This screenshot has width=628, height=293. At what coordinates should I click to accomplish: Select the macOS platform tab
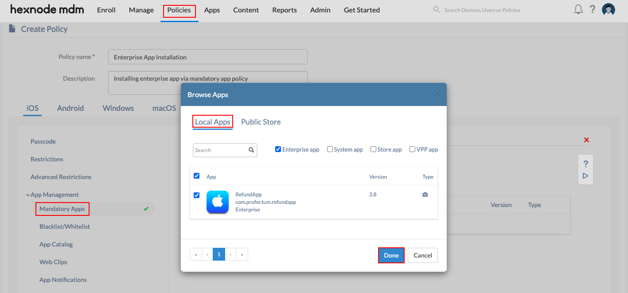coord(164,108)
